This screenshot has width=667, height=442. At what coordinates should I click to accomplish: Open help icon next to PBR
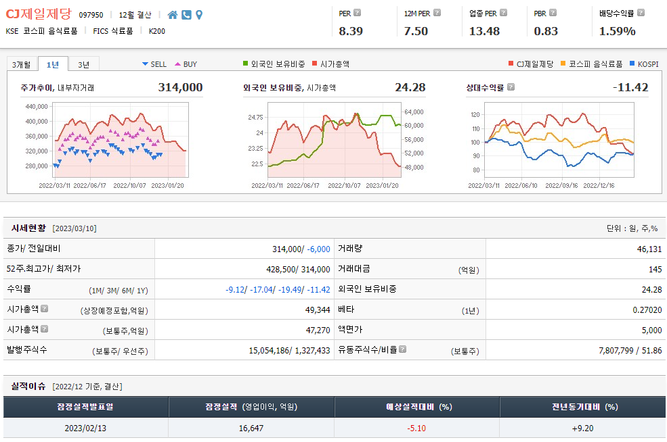pos(553,13)
